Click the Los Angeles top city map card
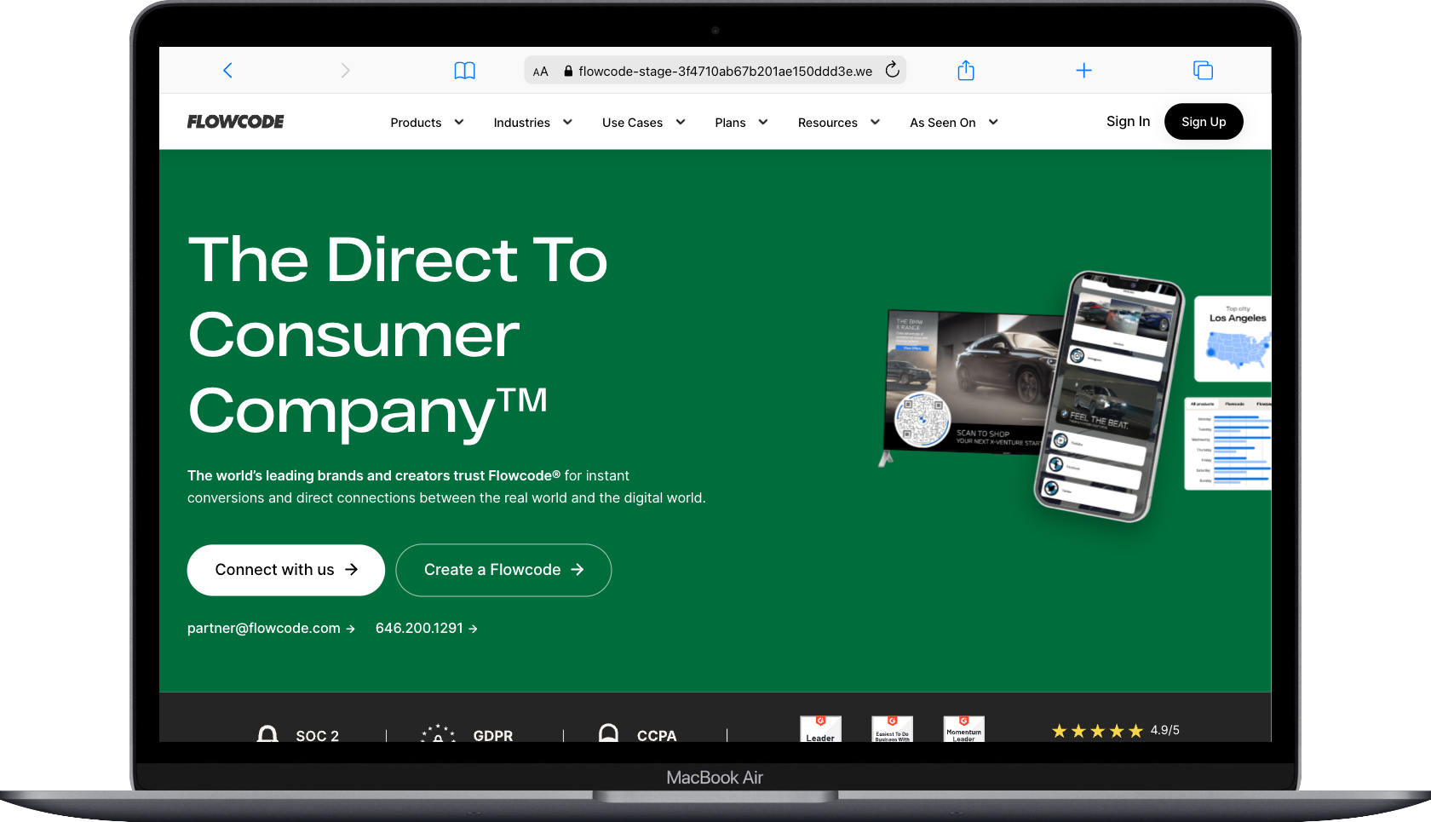Viewport: 1431px width, 822px height. (x=1233, y=338)
